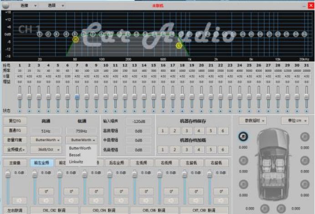Mute the 前左全频 channel
Screen dimensions: 315x214
click(46, 200)
